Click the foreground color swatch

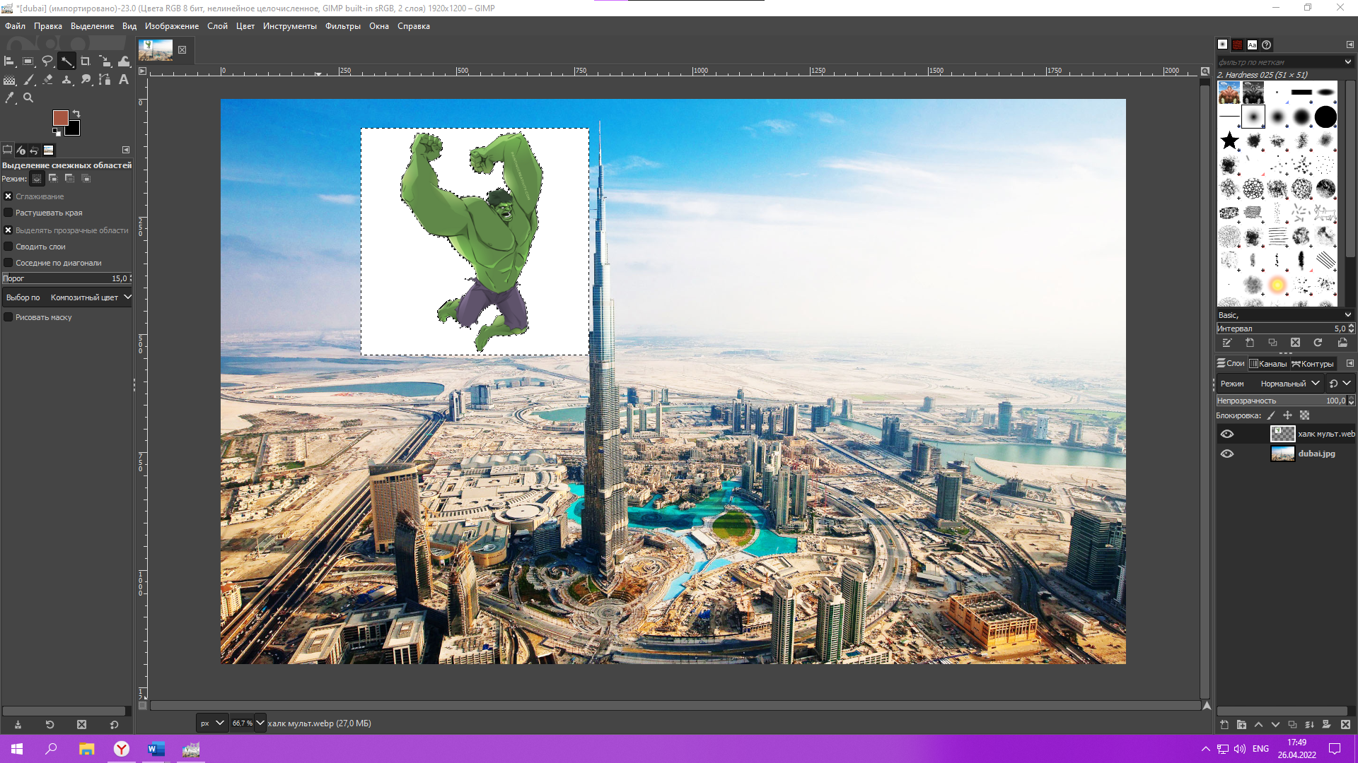point(60,117)
